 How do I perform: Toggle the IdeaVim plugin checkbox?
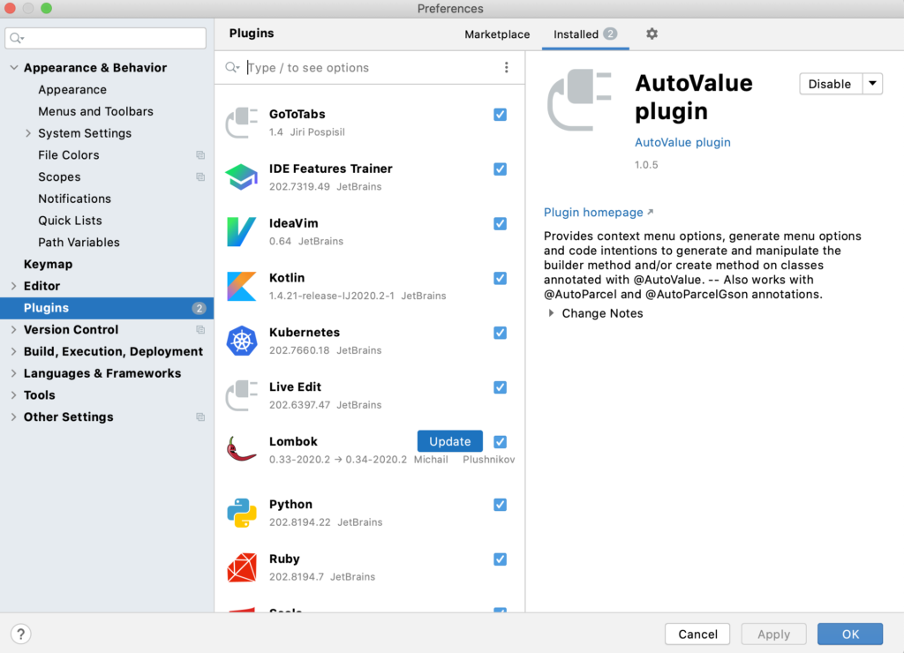(500, 223)
